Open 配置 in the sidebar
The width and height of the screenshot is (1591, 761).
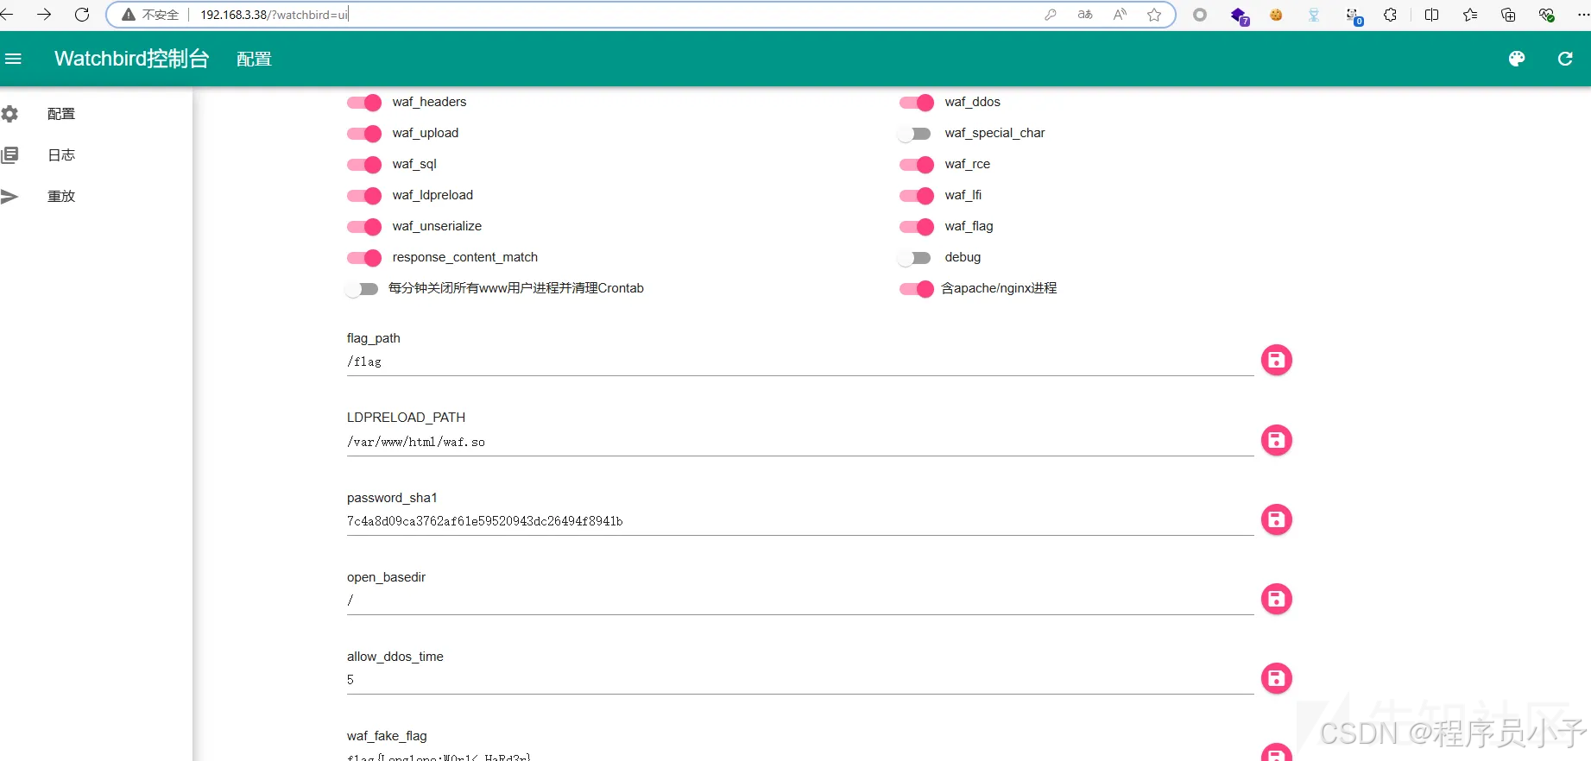(x=61, y=114)
